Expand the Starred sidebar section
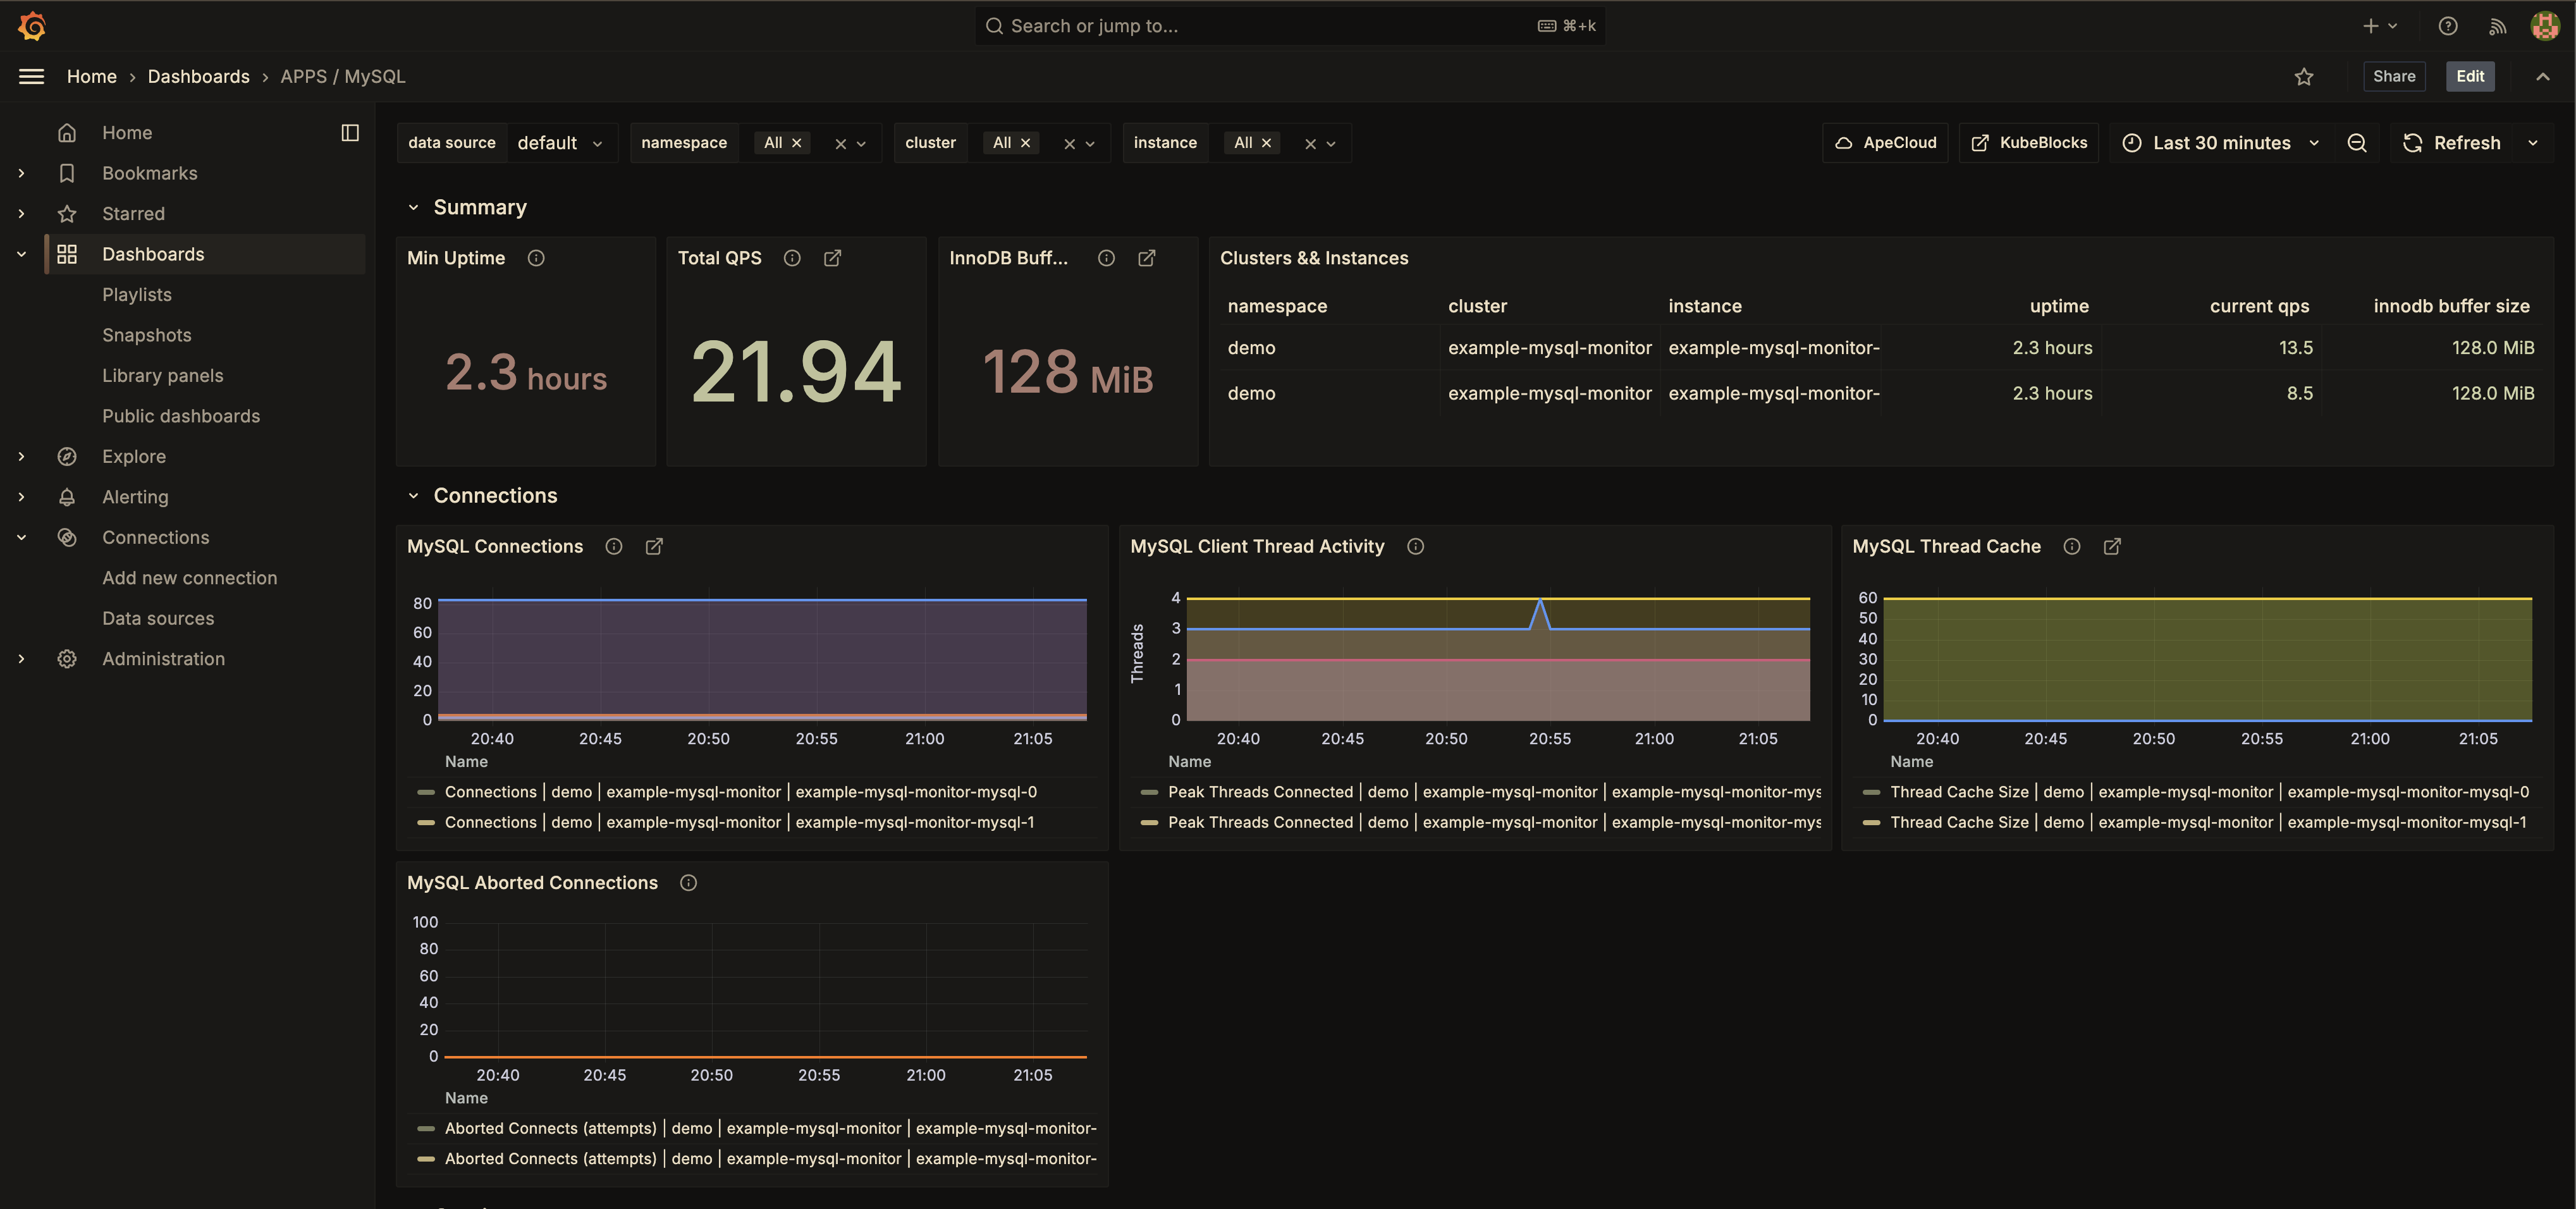 (x=21, y=214)
